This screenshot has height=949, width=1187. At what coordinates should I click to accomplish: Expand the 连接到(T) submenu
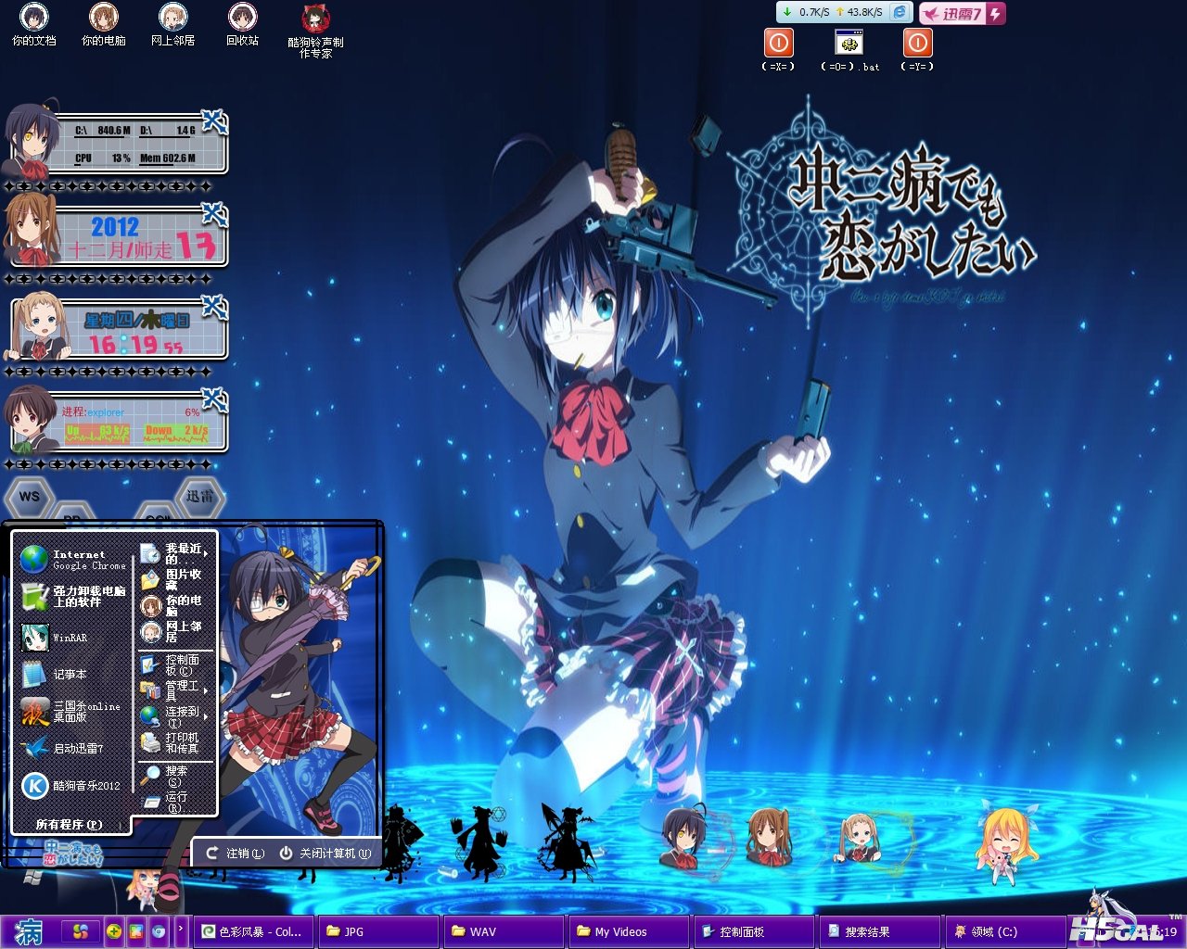click(175, 716)
